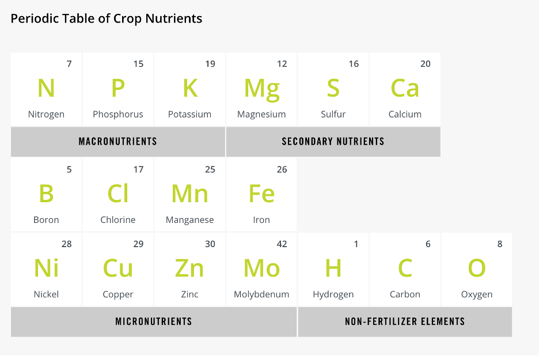Select the Chlorine element tile
Viewport: 539px width, 356px height.
(x=118, y=195)
